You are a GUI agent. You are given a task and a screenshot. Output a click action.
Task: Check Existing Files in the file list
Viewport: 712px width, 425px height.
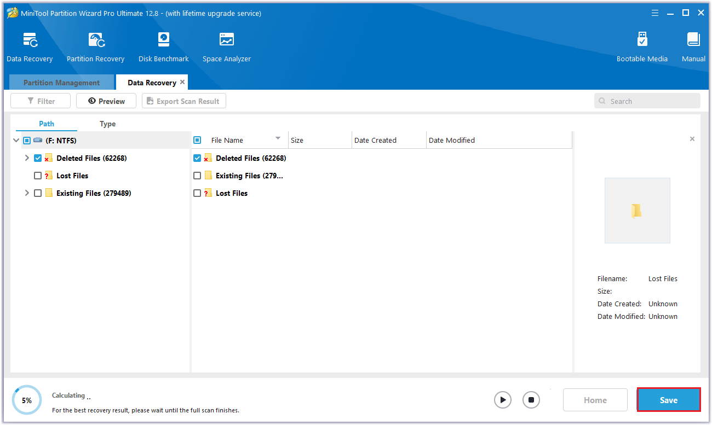point(197,176)
